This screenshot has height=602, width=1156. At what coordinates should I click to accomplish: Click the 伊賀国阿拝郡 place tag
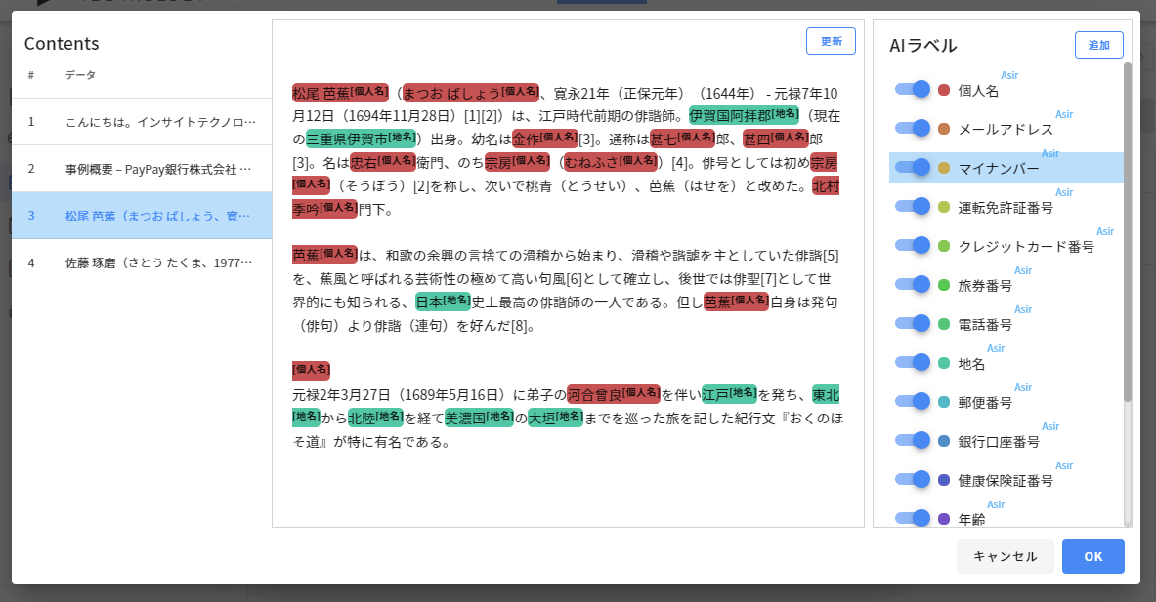pyautogui.click(x=744, y=115)
